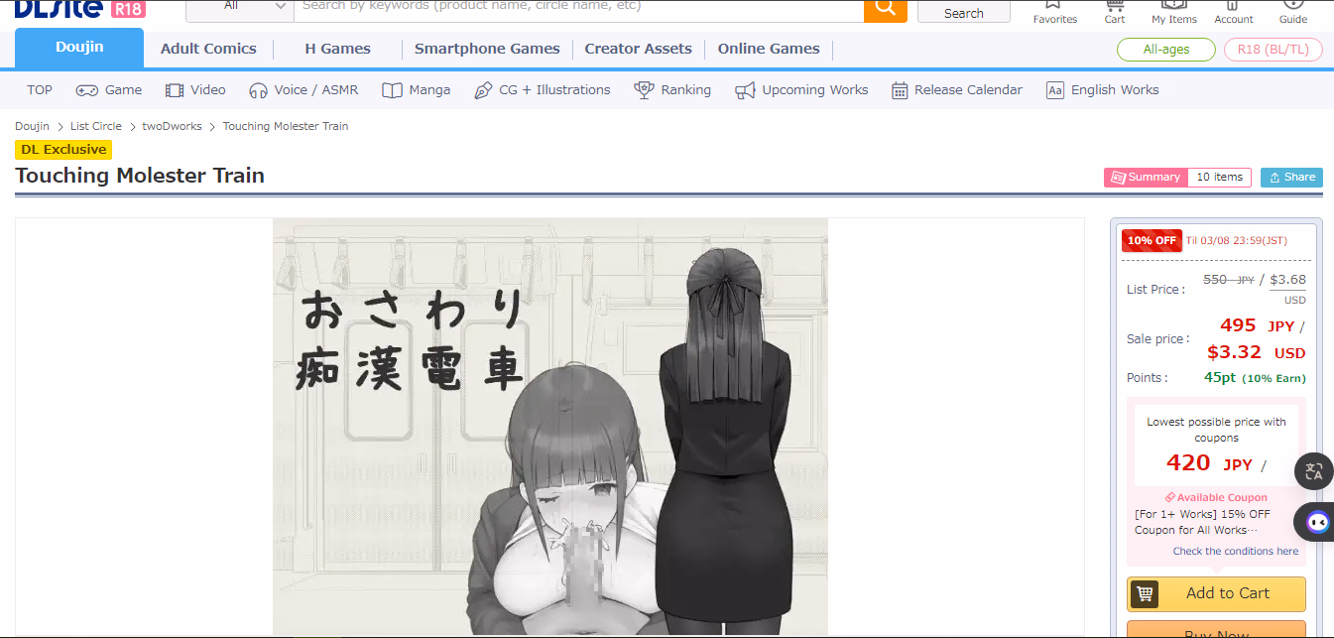Screen dimensions: 1334x638
Task: Click the Share button
Action: click(x=1291, y=178)
